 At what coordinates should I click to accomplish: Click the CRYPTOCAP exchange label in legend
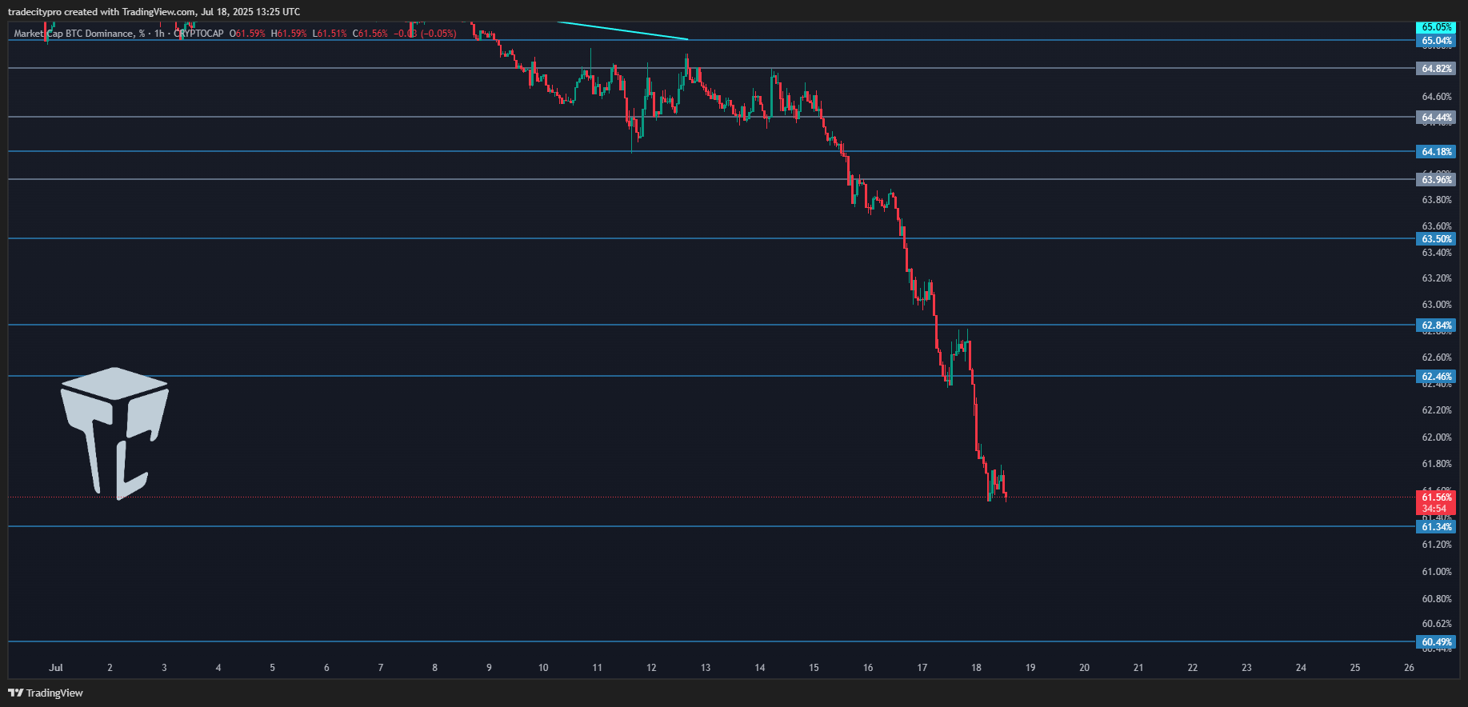[198, 34]
